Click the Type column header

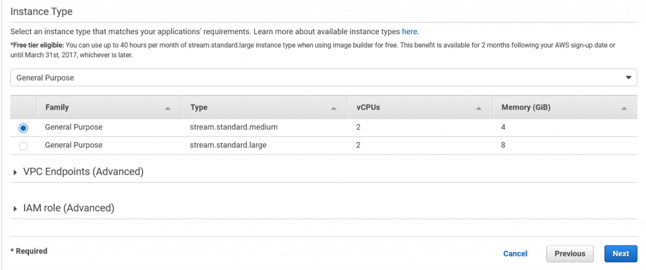[x=199, y=108]
